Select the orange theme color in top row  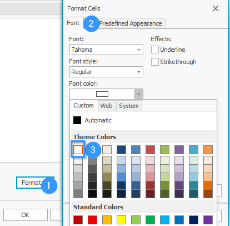tap(208, 150)
